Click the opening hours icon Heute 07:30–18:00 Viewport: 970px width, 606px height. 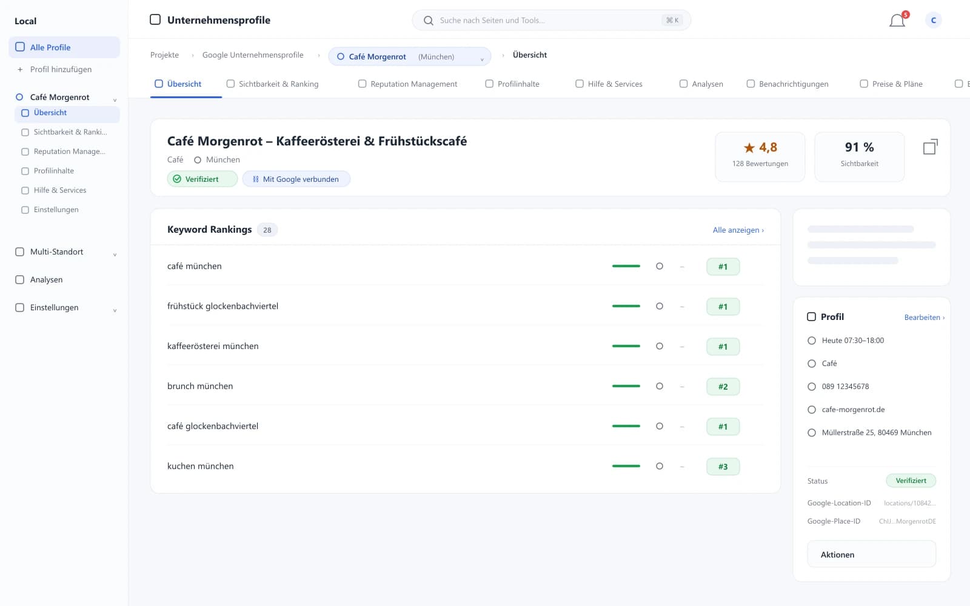pyautogui.click(x=812, y=341)
